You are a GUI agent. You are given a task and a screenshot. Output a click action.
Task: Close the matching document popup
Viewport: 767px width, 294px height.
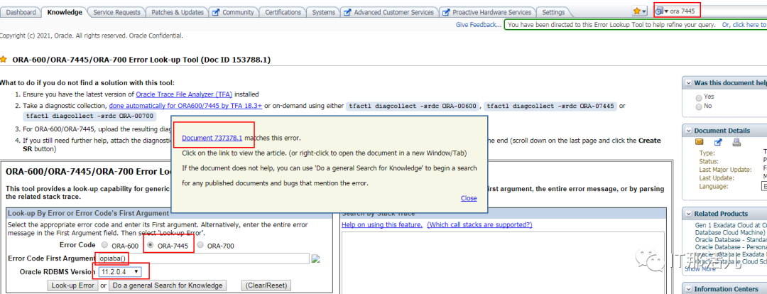[x=469, y=198]
